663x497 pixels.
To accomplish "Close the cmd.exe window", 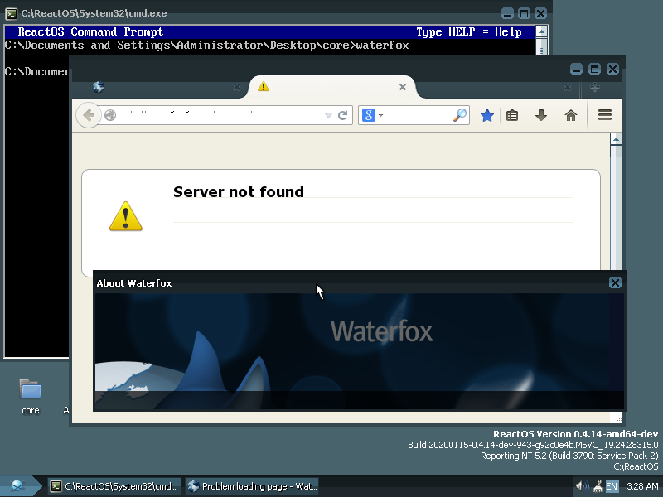I will 540,13.
